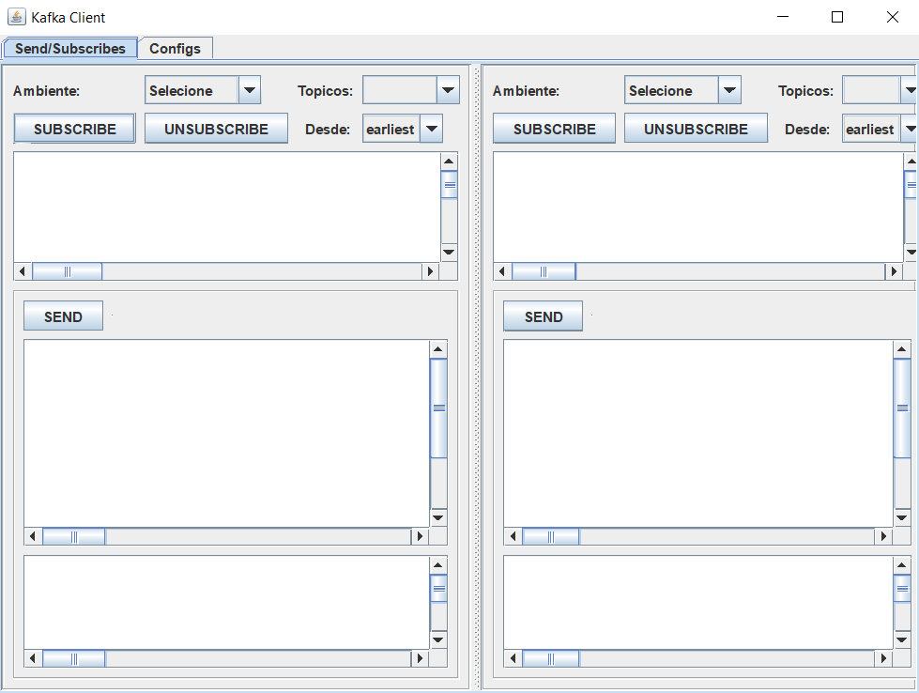
Task: Click the left subscribe area vertical scrollbar thumb
Action: pos(449,185)
